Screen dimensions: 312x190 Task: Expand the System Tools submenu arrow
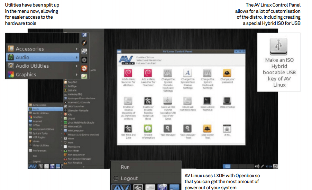62,133
